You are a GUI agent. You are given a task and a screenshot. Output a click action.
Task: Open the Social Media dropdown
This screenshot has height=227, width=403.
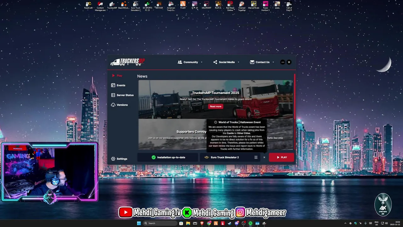pos(226,62)
